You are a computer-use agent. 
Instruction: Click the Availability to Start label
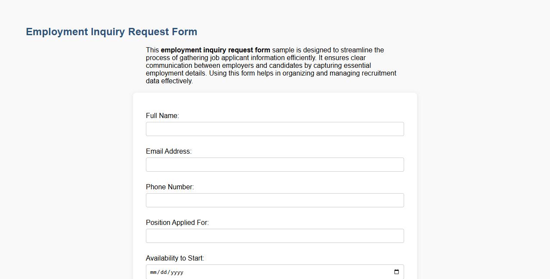point(175,258)
